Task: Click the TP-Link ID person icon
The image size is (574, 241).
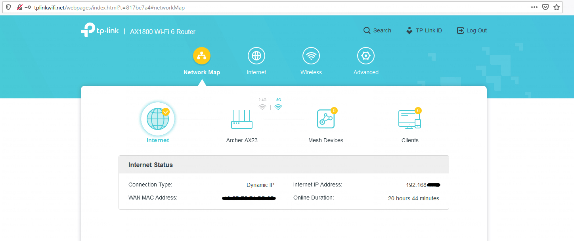Action: tap(409, 30)
